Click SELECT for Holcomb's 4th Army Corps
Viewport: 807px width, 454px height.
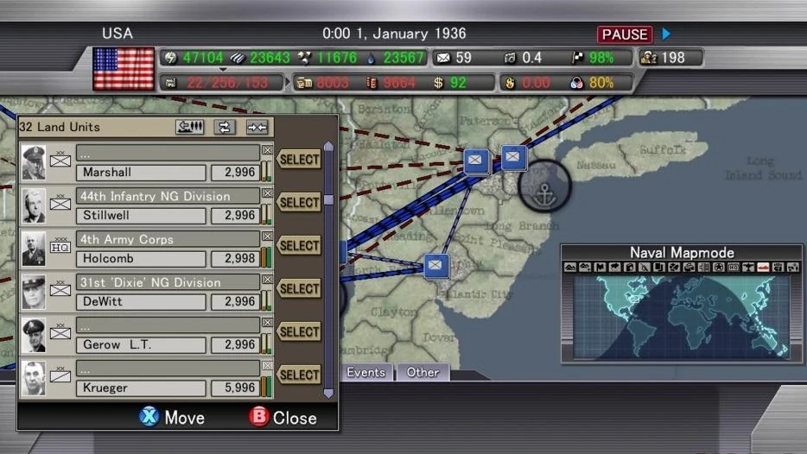pos(300,246)
